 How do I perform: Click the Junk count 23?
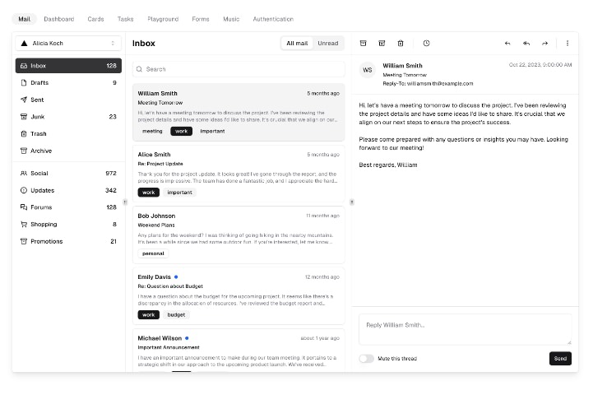click(113, 117)
